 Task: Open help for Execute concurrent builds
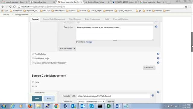click(158, 63)
